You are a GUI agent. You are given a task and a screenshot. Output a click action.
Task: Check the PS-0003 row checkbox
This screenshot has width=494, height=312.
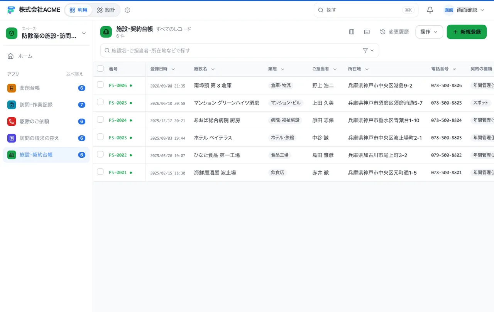coord(100,137)
